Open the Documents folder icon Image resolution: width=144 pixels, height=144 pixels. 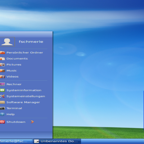click(3, 59)
